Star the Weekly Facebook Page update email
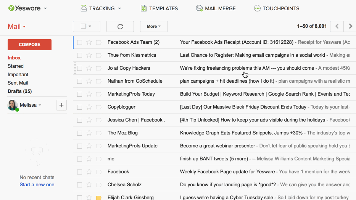Image resolution: width=356 pixels, height=200 pixels. pyautogui.click(x=89, y=171)
